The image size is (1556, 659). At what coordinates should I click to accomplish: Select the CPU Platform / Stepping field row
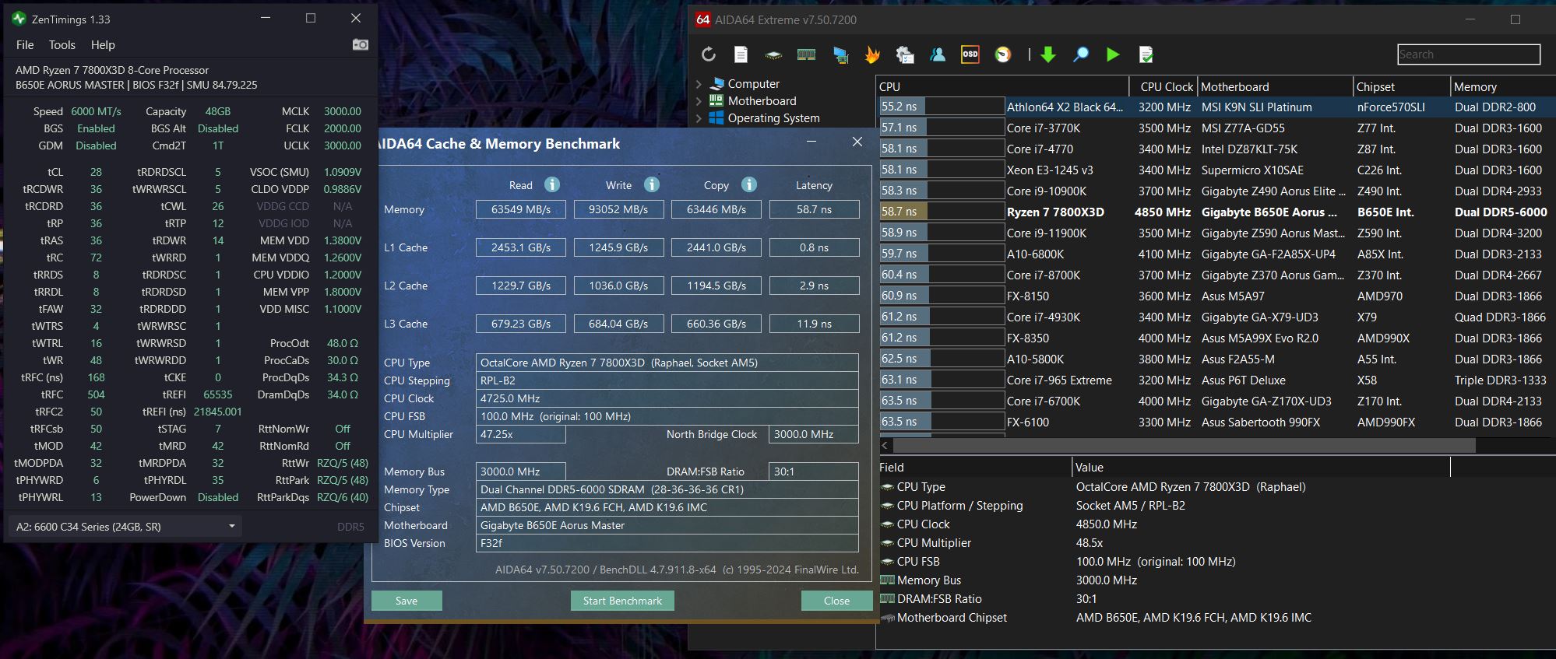(1216, 506)
